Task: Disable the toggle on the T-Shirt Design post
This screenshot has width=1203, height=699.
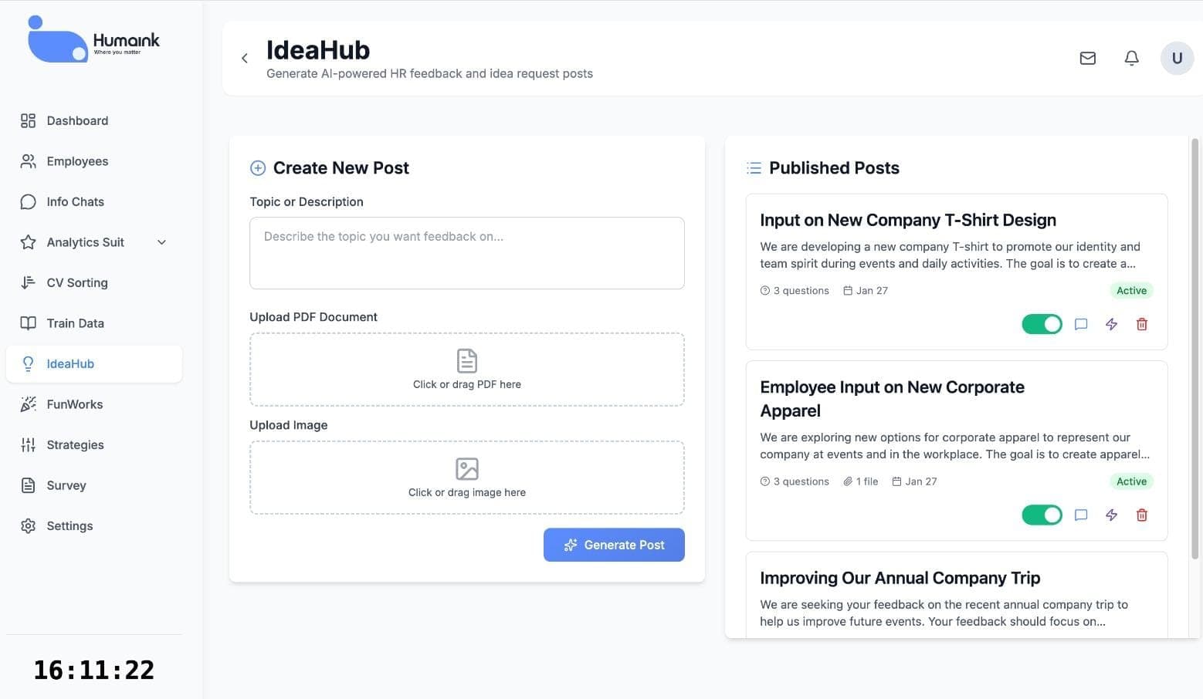Action: 1042,324
